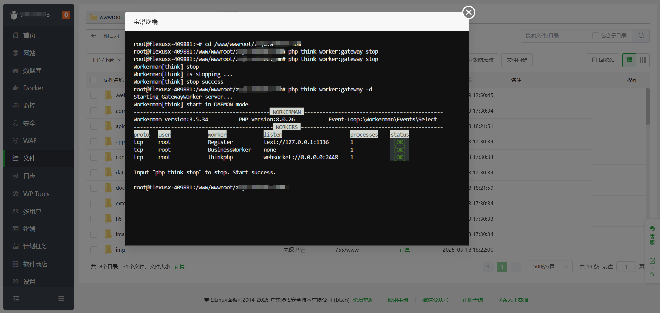The width and height of the screenshot is (660, 313).
Task: Toggle the 包含子目录 checkbox
Action: pos(595,36)
